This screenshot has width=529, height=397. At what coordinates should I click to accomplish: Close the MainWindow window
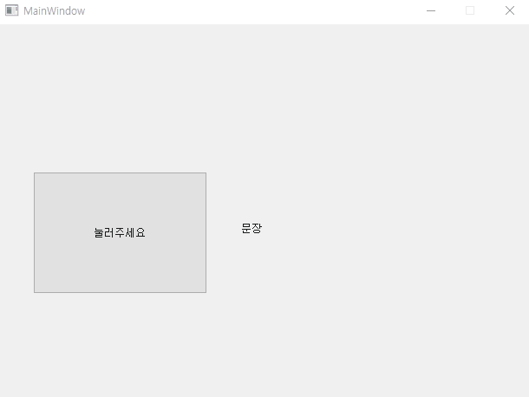pos(510,10)
